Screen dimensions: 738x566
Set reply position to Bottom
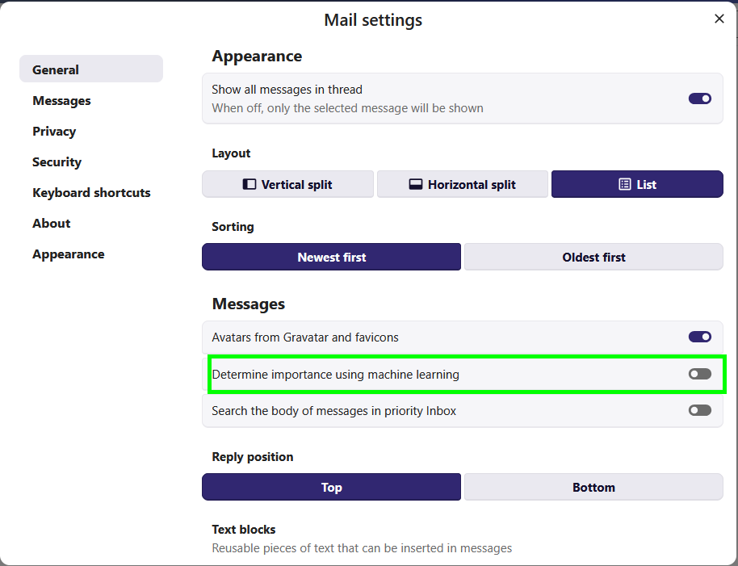[x=593, y=487]
